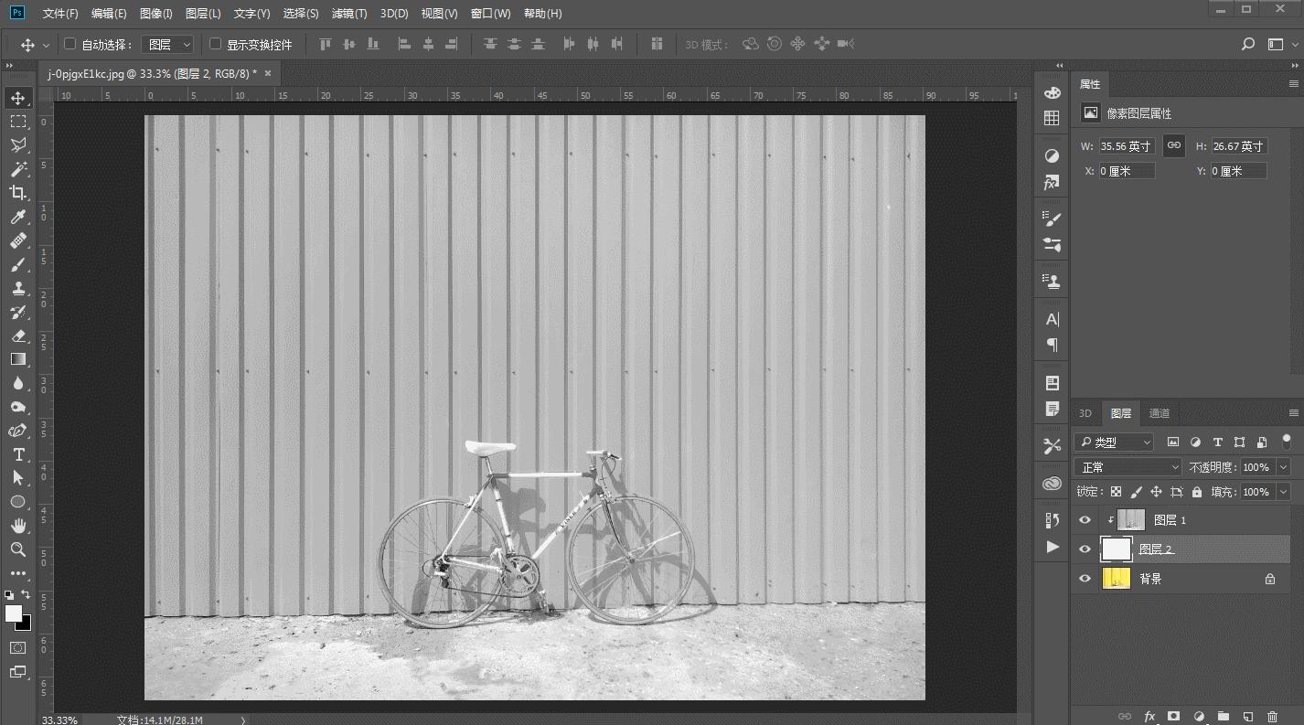Viewport: 1304px width, 725px height.
Task: Set the foreground color swatch
Action: tap(13, 613)
